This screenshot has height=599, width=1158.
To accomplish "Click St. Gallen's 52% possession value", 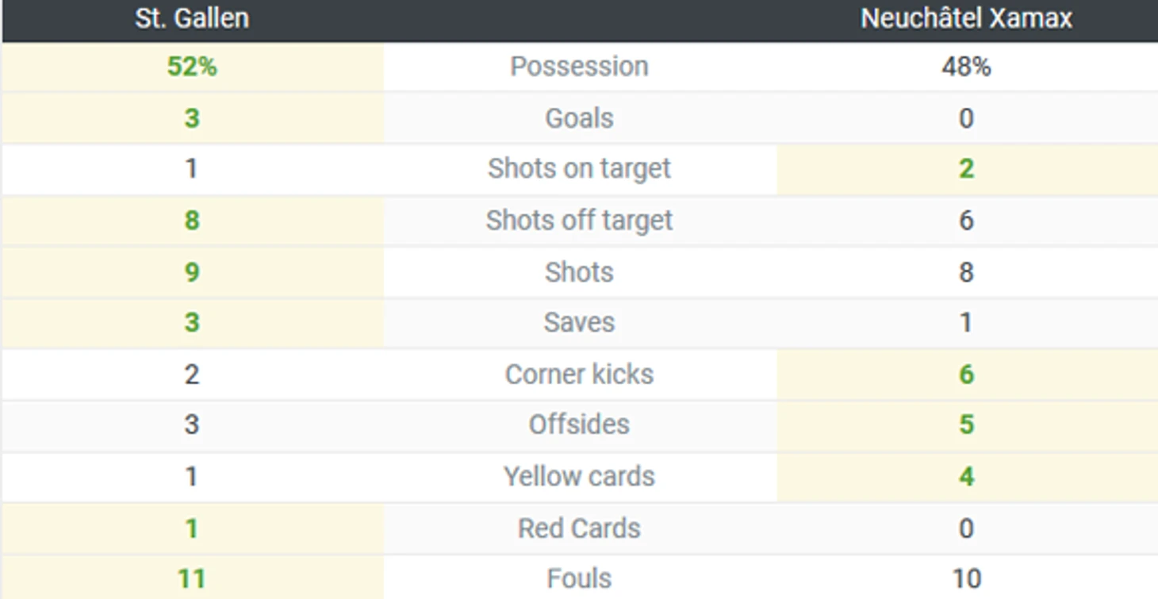I will click(x=192, y=67).
